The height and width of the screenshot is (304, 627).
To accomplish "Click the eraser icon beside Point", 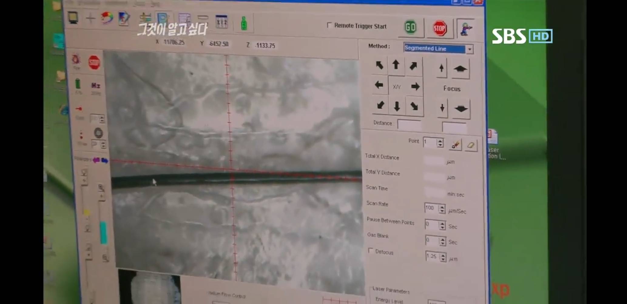I will [470, 146].
